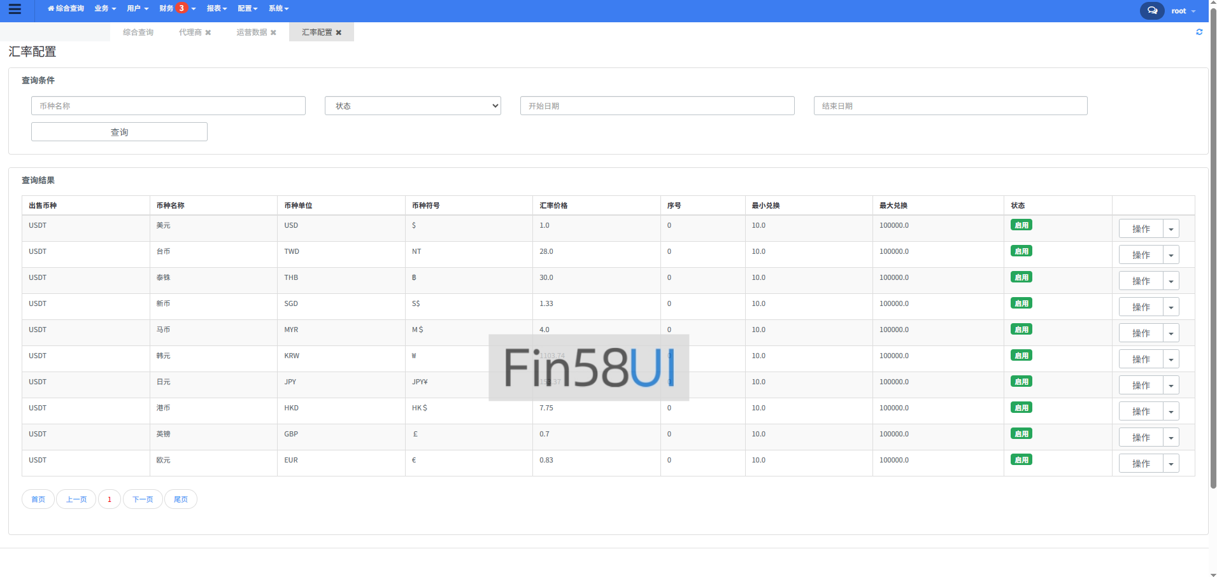Open the chat messages icon
The width and height of the screenshot is (1217, 577).
[1152, 11]
